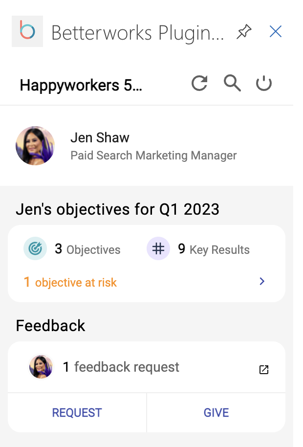The height and width of the screenshot is (447, 303).
Task: Click the feedback request avatar
Action: tap(41, 367)
